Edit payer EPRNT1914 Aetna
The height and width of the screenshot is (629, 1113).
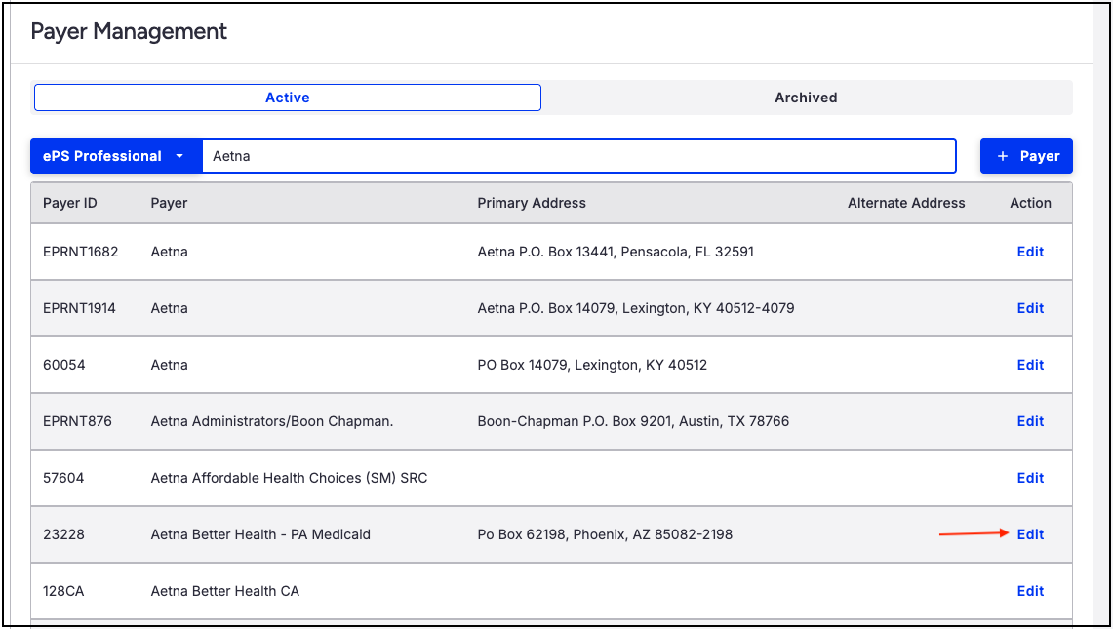click(1030, 308)
